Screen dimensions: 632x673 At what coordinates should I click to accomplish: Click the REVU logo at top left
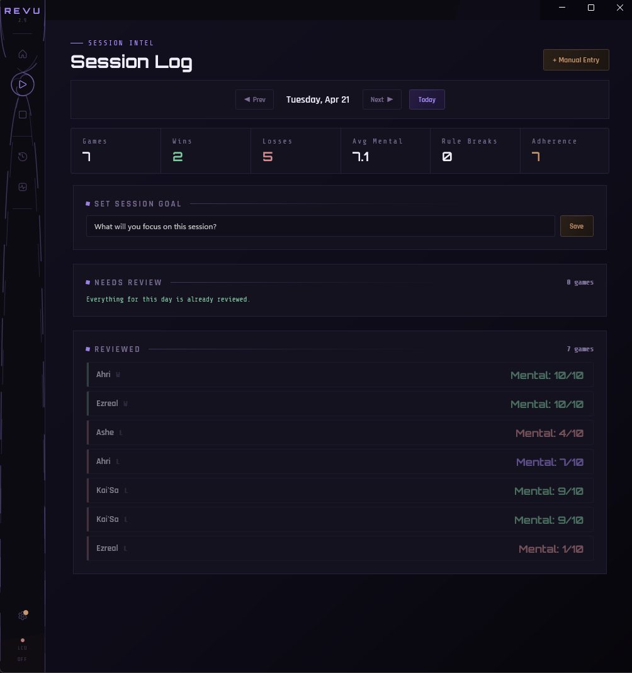tap(22, 10)
